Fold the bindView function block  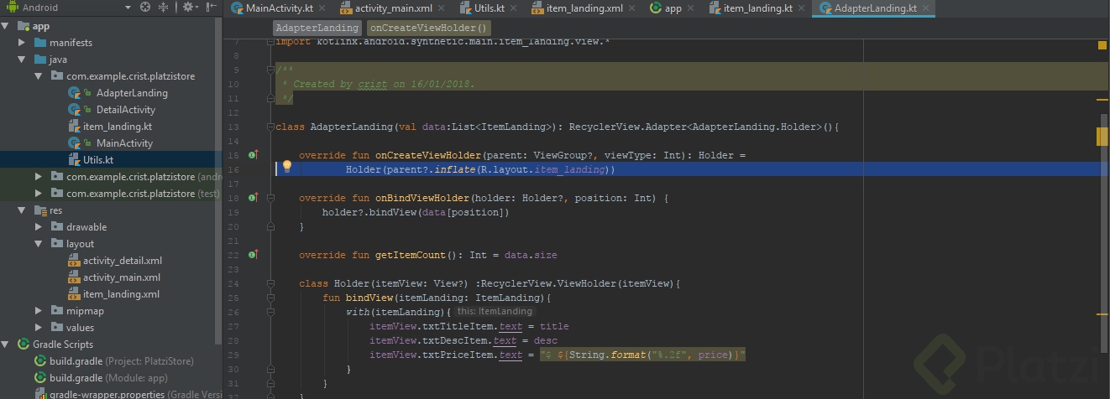271,298
